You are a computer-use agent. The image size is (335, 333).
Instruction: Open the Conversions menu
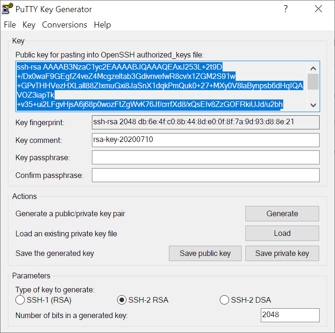pos(64,25)
